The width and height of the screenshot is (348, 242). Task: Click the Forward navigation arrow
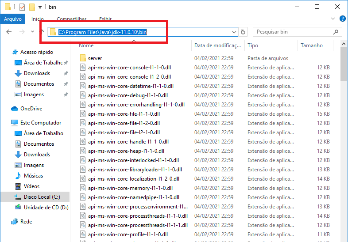pyautogui.click(x=22, y=32)
